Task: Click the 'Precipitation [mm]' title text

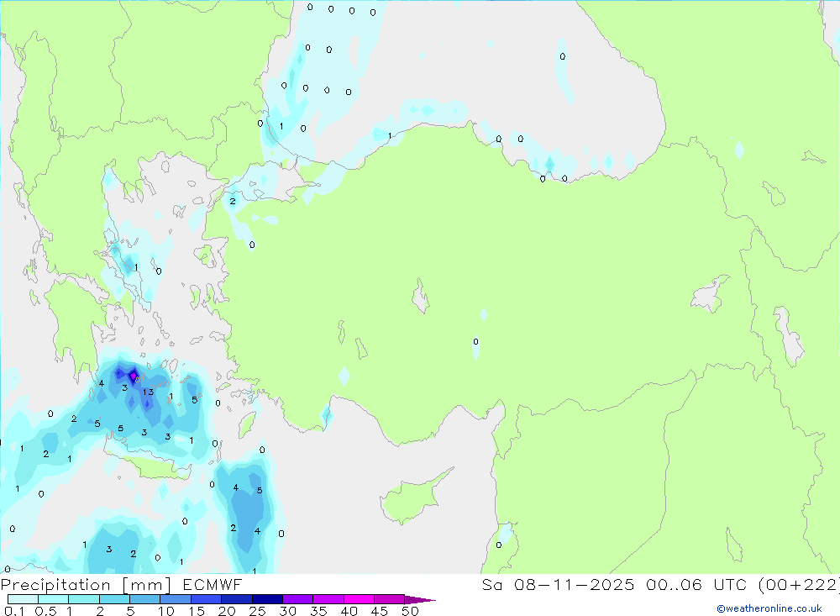Action: (x=86, y=585)
